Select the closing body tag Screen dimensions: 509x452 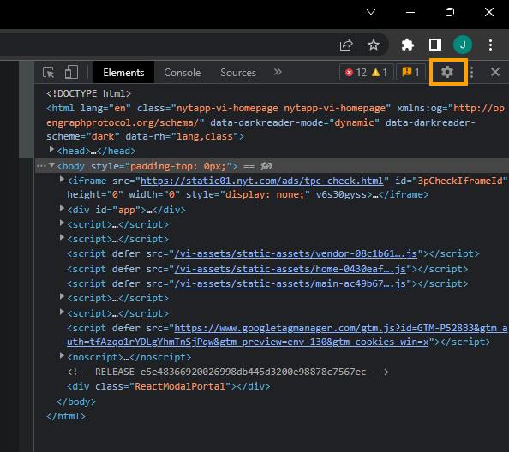pyautogui.click(x=76, y=401)
